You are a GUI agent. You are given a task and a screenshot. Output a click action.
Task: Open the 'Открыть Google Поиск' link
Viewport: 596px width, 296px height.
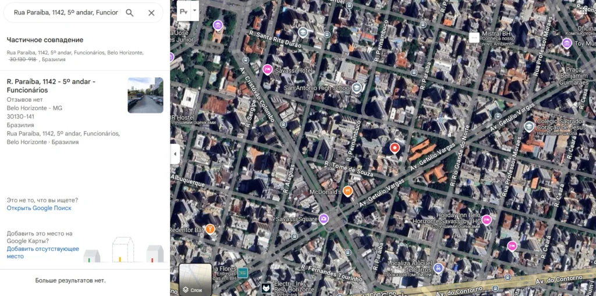point(39,208)
